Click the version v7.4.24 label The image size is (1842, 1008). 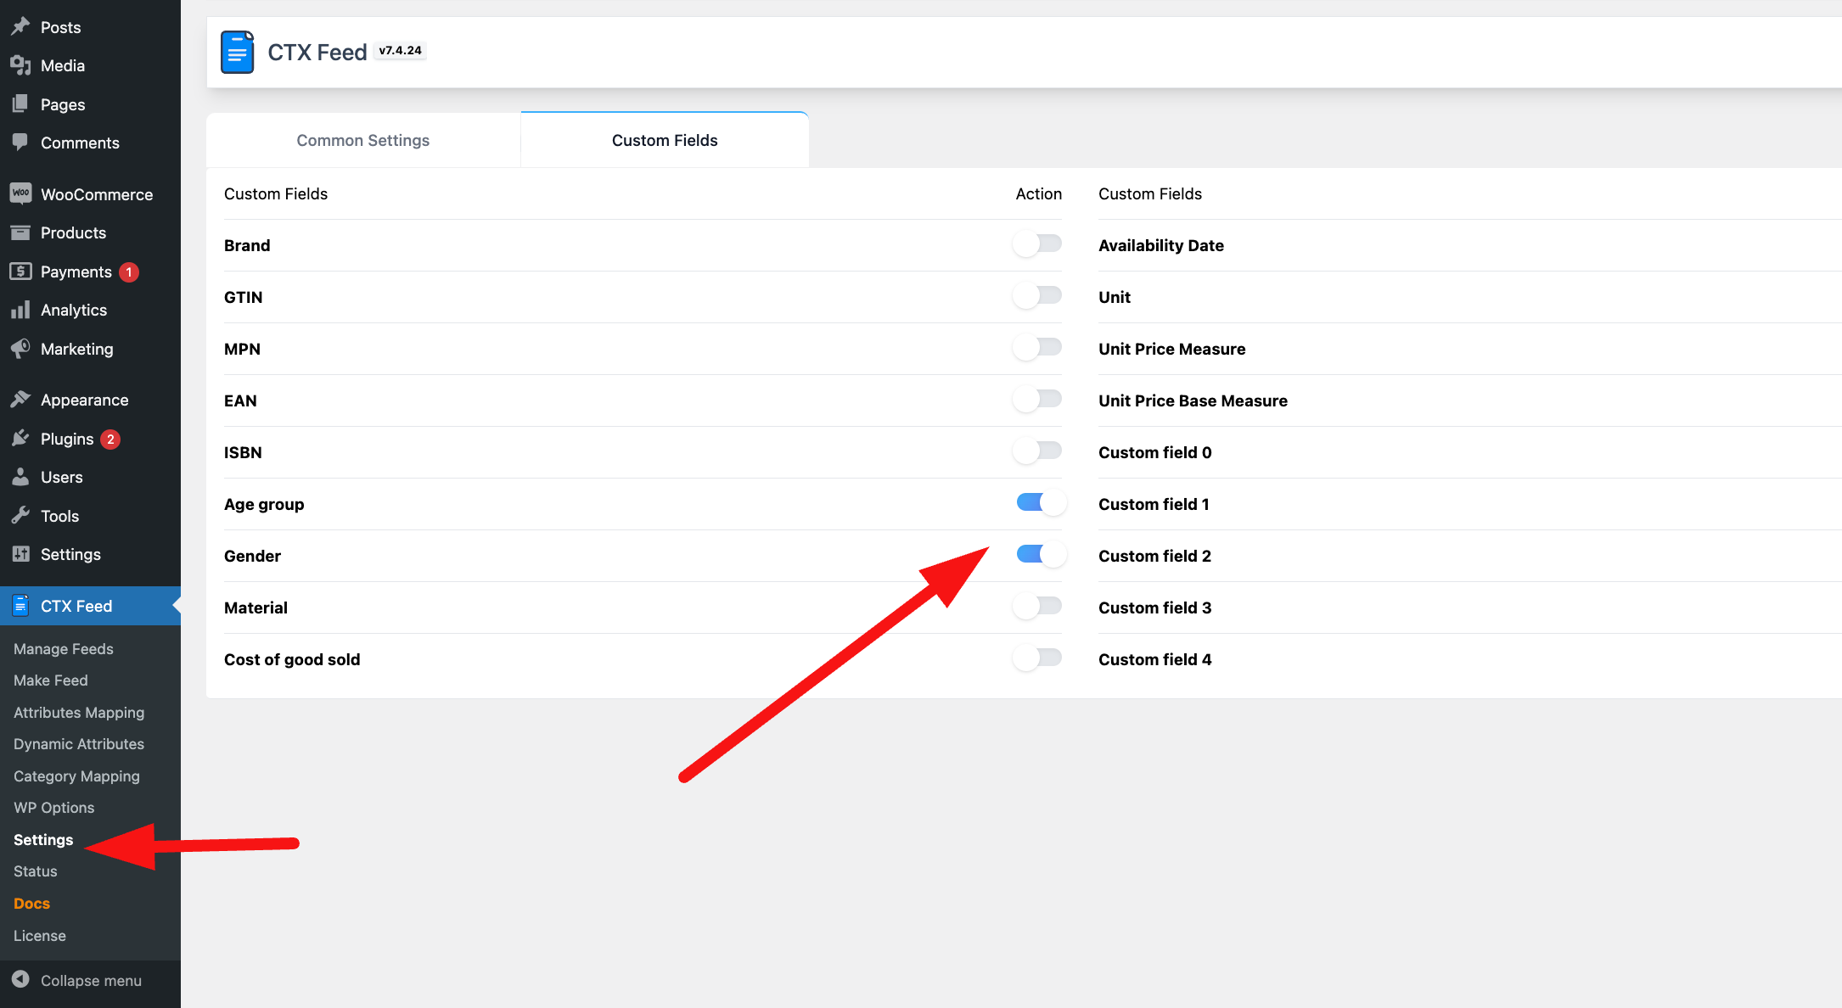pyautogui.click(x=400, y=50)
